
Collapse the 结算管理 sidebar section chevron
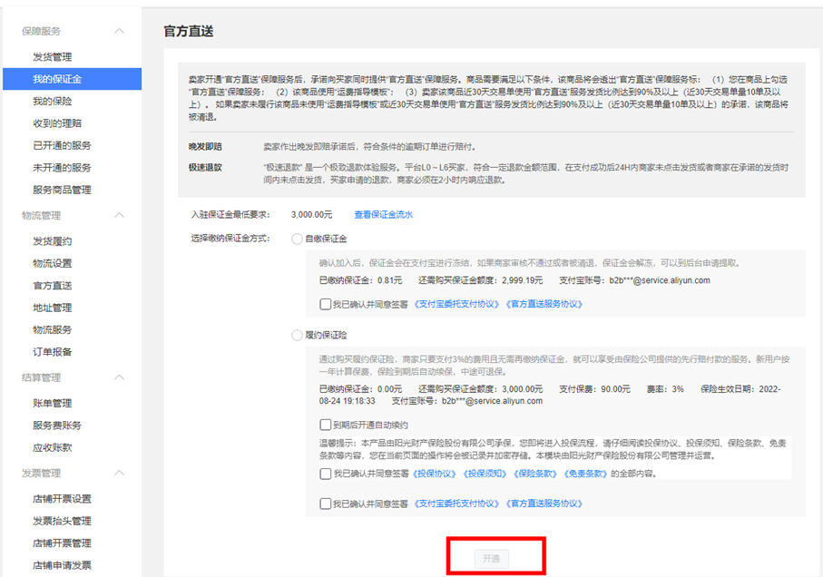(x=119, y=377)
